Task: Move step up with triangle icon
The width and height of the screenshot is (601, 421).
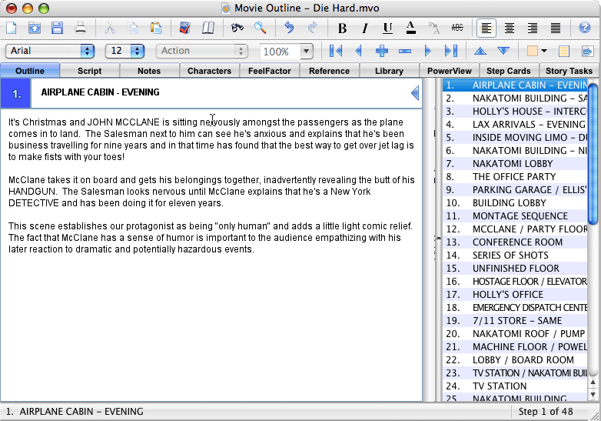Action: click(480, 51)
